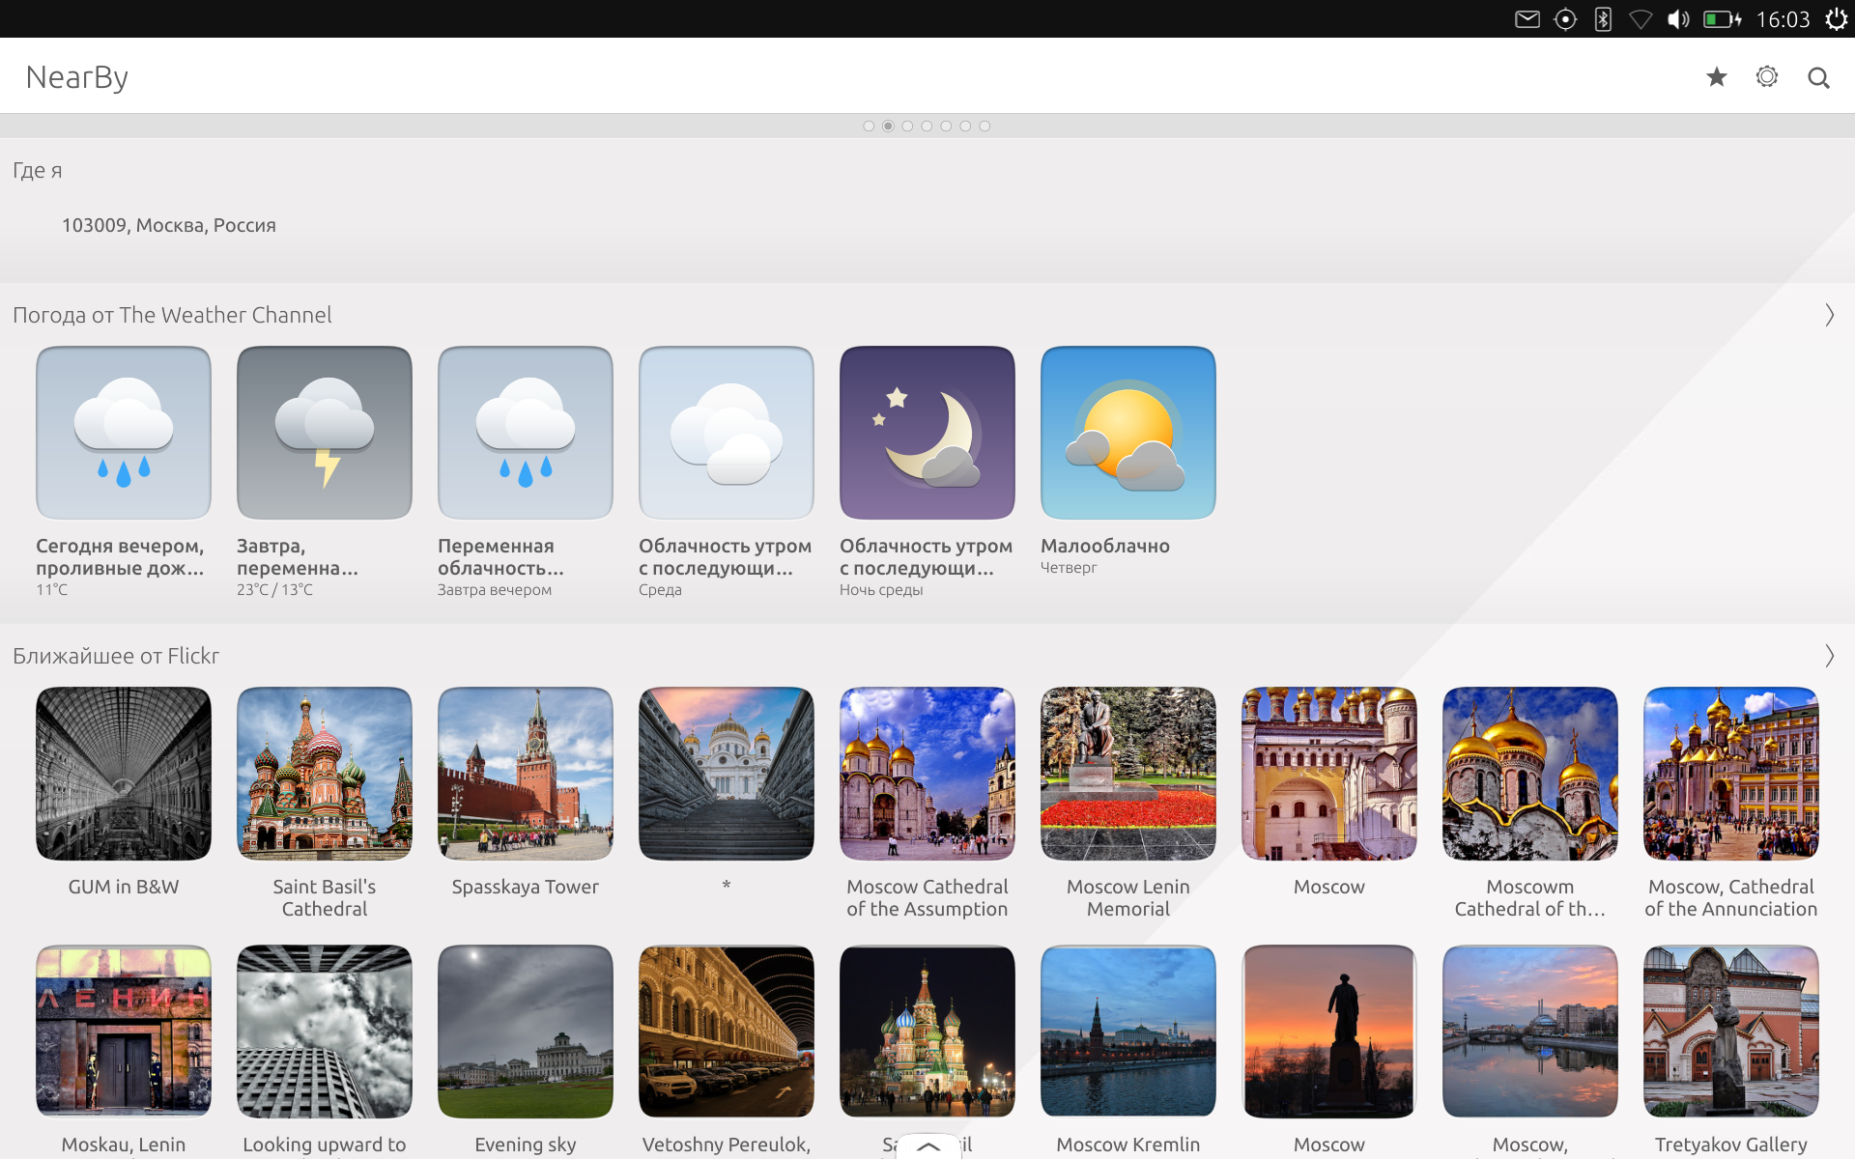Select the third page indicator dot
Viewport: 1855px width, 1159px height.
point(907,126)
